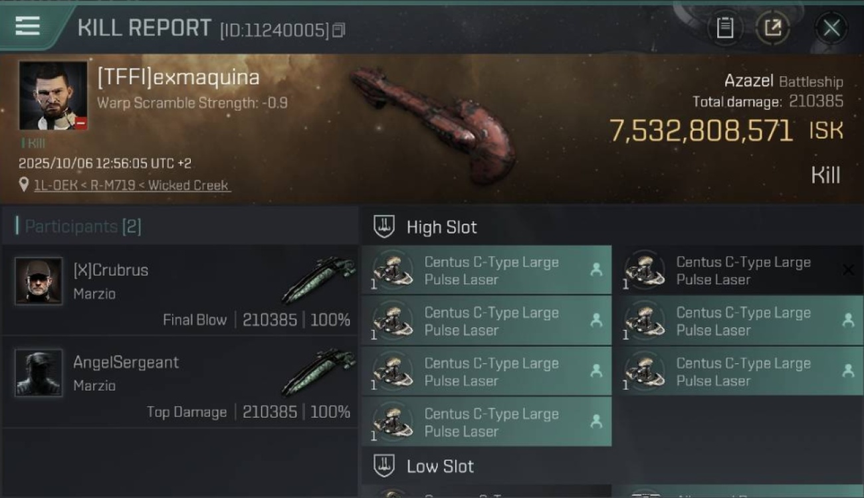Image resolution: width=864 pixels, height=498 pixels.
Task: Open exmaquina's character portrait
Action: tap(53, 96)
